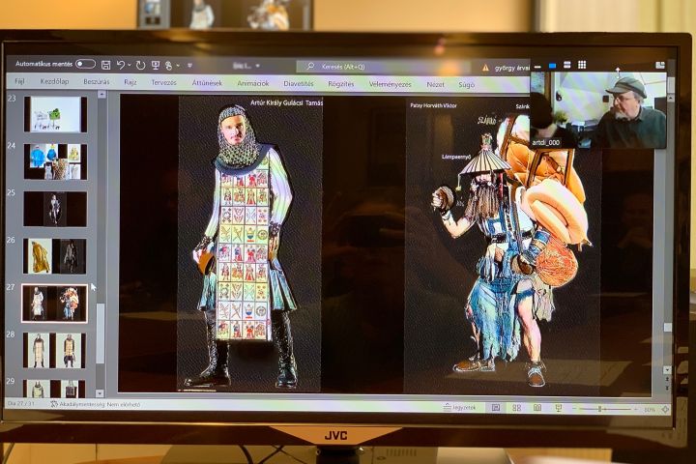The width and height of the screenshot is (696, 464).
Task: Switch to Reading view icon
Action: 537,408
